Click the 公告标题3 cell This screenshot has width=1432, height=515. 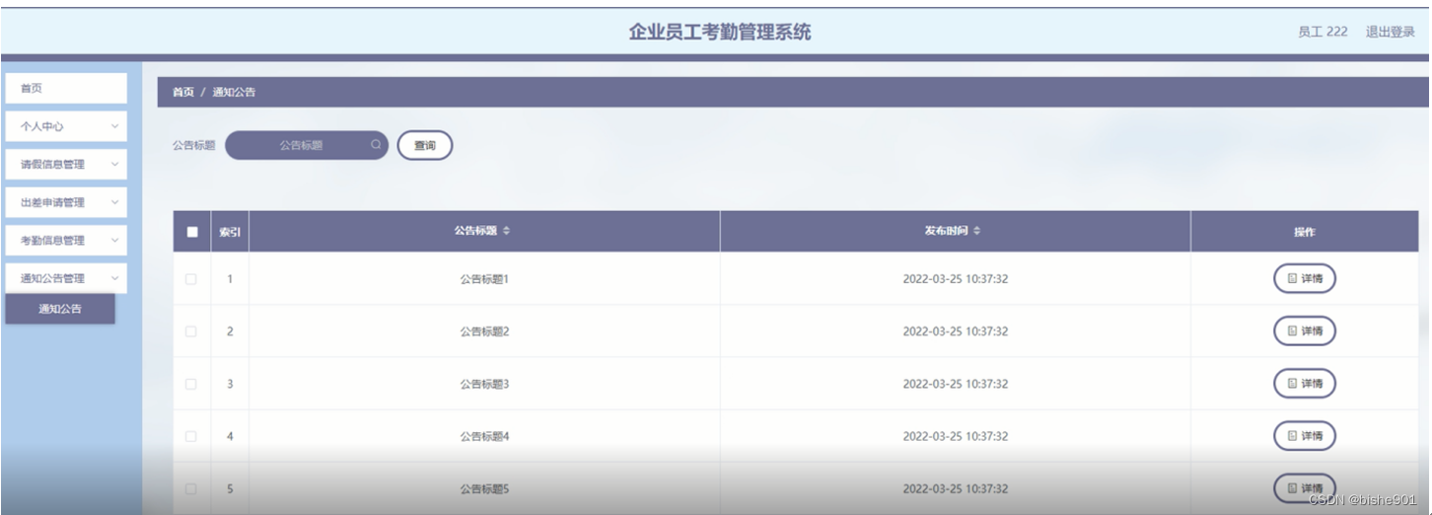coord(484,384)
